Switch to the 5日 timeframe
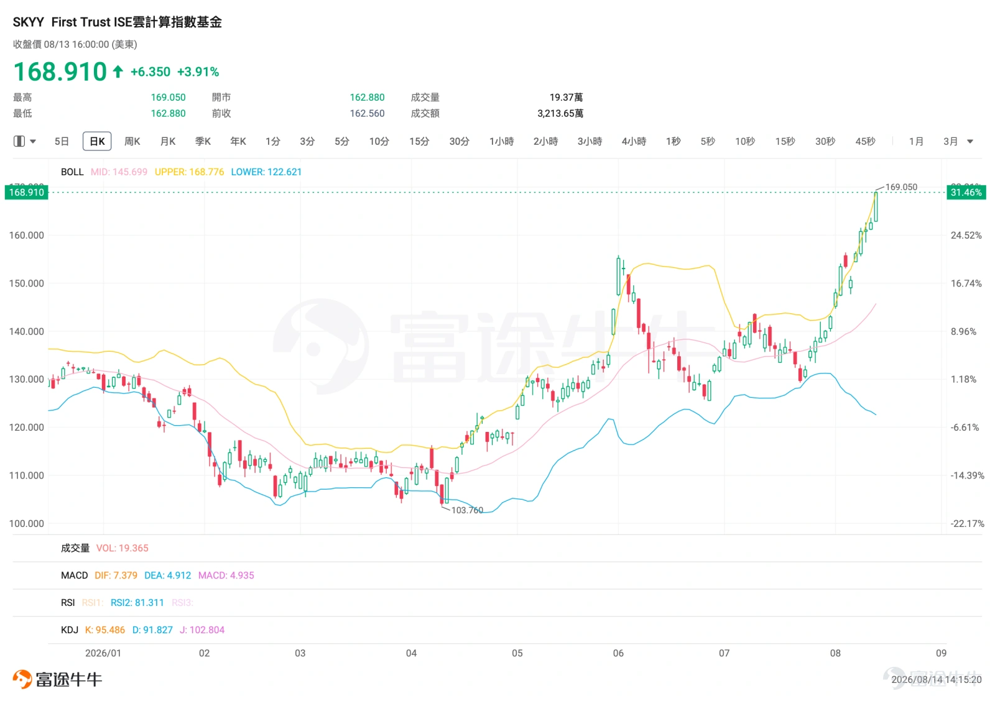This screenshot has width=995, height=701. click(x=62, y=142)
